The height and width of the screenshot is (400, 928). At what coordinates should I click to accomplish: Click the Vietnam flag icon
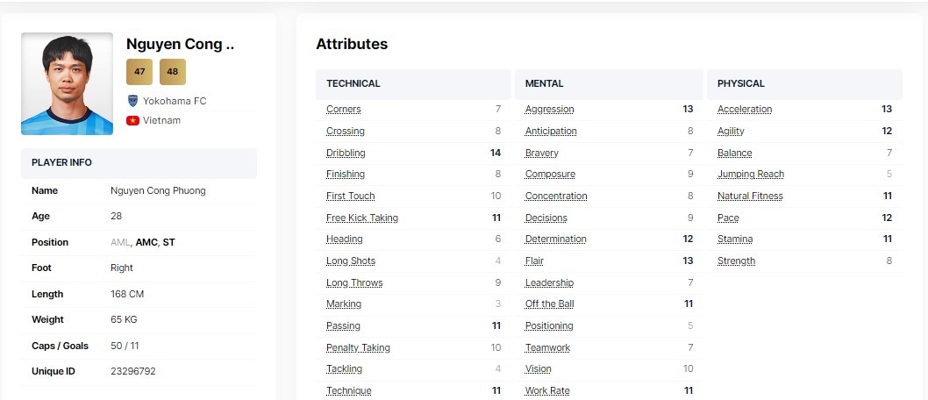pyautogui.click(x=132, y=120)
